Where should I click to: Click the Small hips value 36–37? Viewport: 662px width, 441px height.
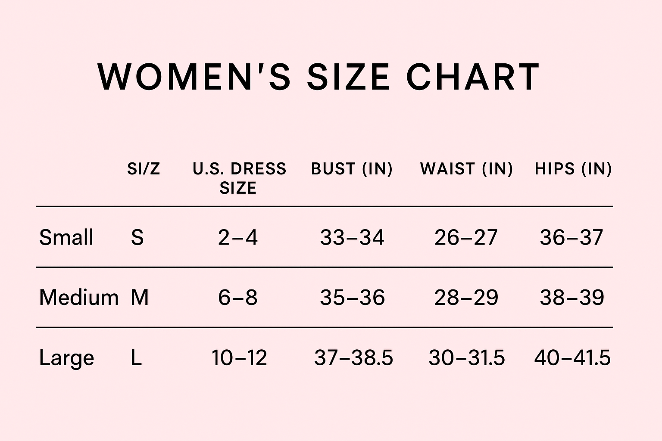571,237
